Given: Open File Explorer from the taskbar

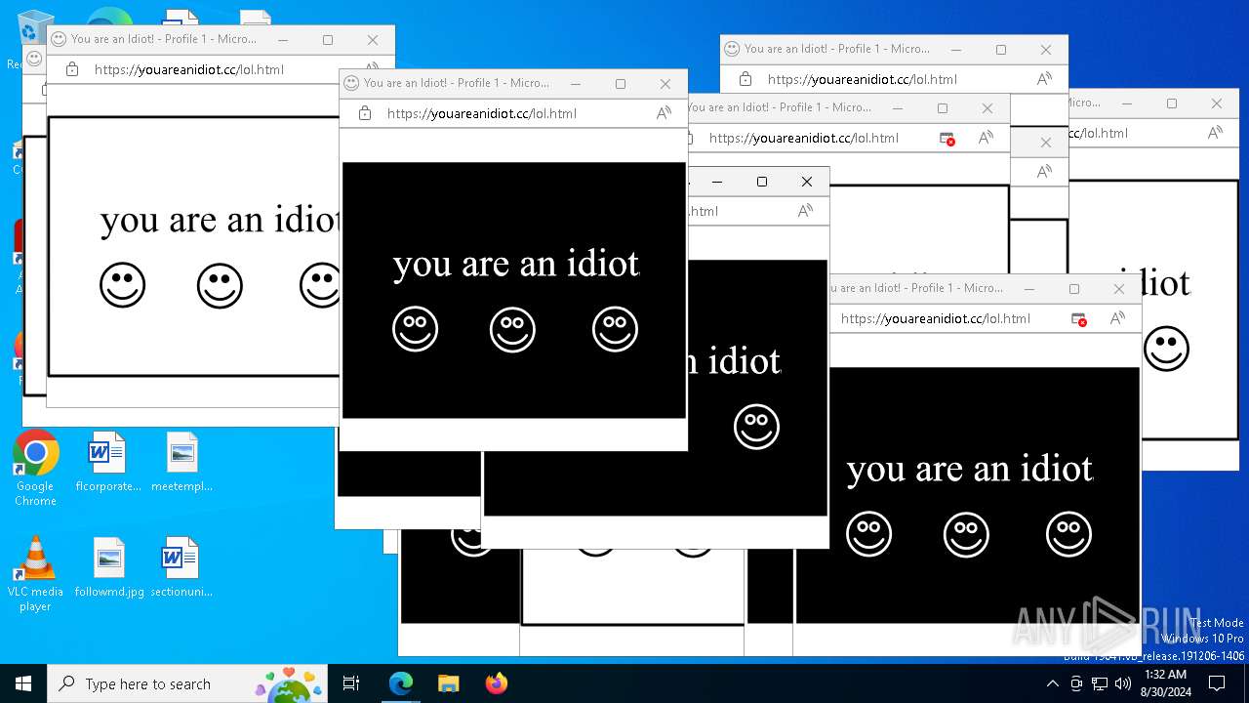Looking at the screenshot, I should pos(448,683).
